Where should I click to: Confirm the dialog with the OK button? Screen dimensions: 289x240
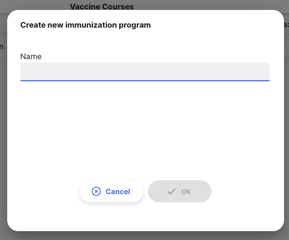click(x=179, y=191)
